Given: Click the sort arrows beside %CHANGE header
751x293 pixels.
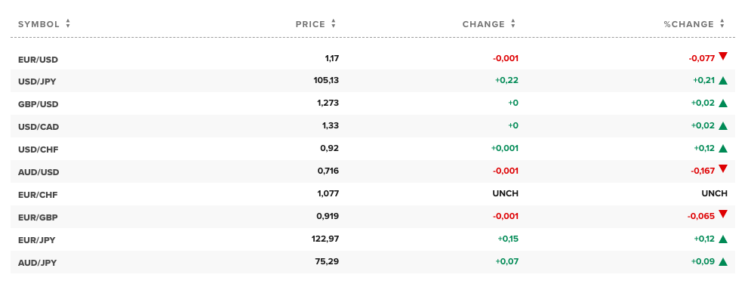Looking at the screenshot, I should [722, 23].
